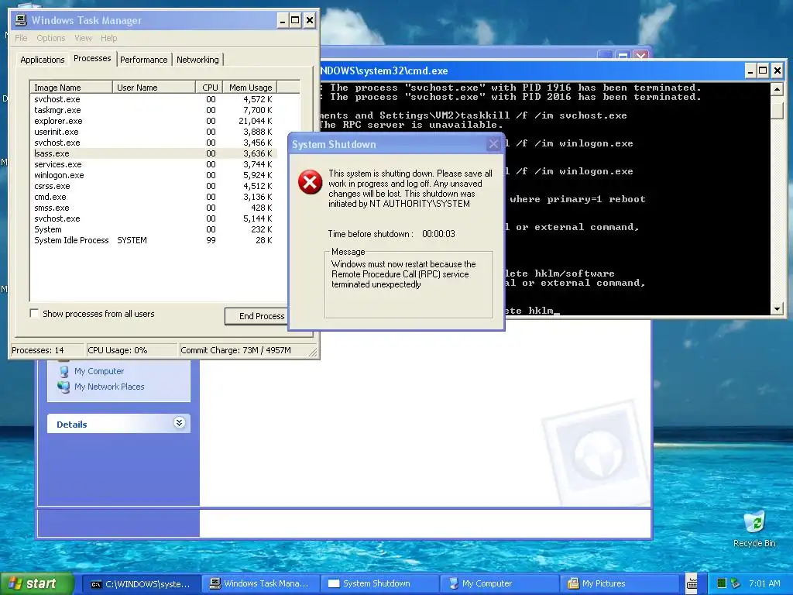Switch to the Networking tab
Viewport: 793px width, 595px height.
click(x=197, y=60)
